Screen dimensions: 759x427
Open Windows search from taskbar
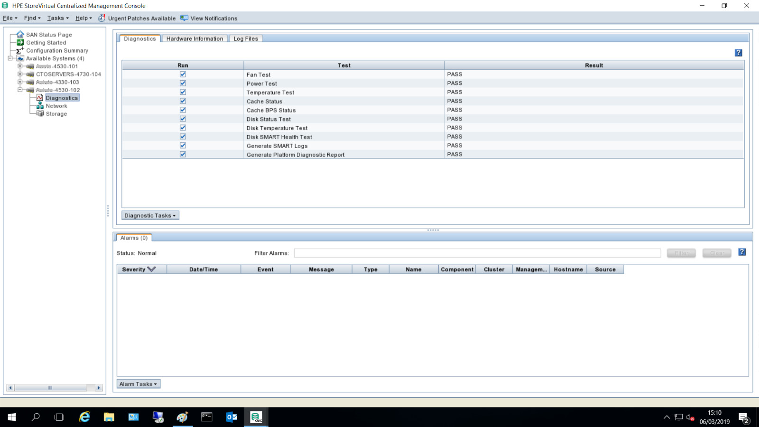click(x=36, y=417)
